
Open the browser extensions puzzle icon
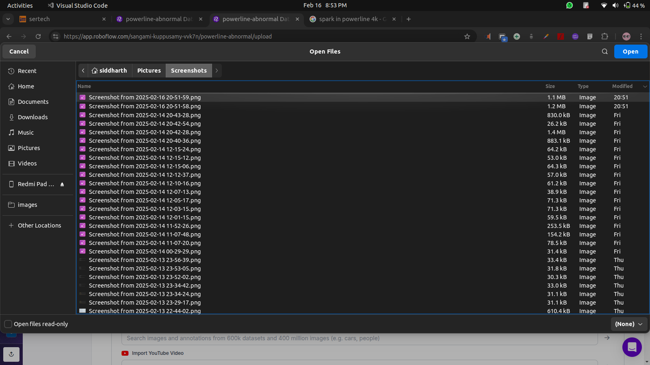tap(604, 36)
